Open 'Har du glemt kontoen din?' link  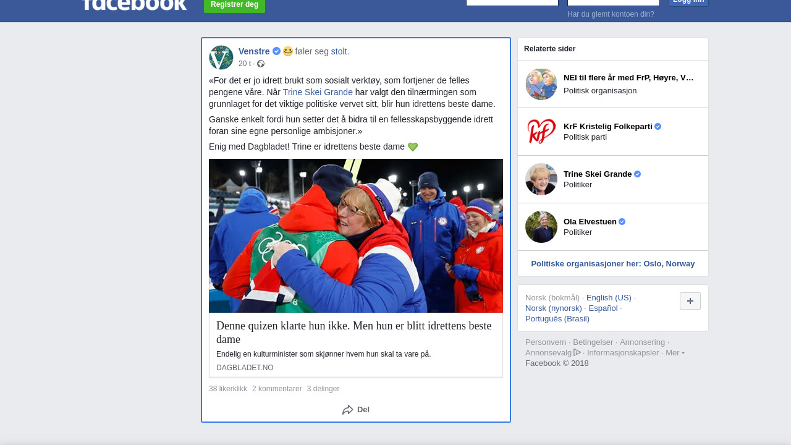pos(611,14)
